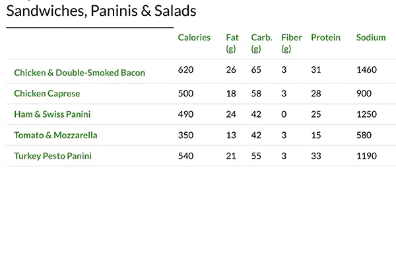The image size is (396, 267).
Task: Click the 1250 sodium value for Ham & Swiss Panini
Action: point(366,114)
